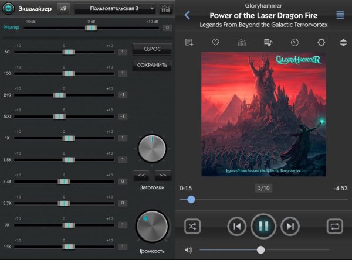Click the Gloryhammer album cover
Viewport: 352px width, 260px height.
[x=263, y=114]
